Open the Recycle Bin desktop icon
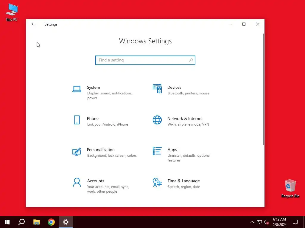Screen dimensions: 305x228 290,189
